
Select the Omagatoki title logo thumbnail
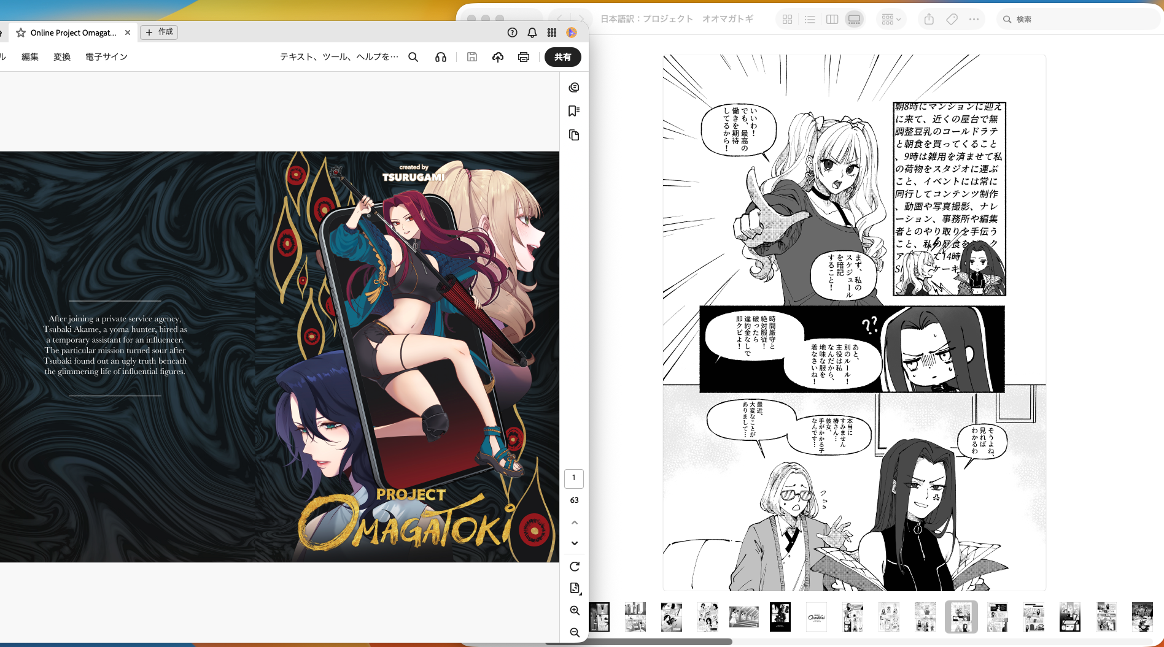click(817, 617)
